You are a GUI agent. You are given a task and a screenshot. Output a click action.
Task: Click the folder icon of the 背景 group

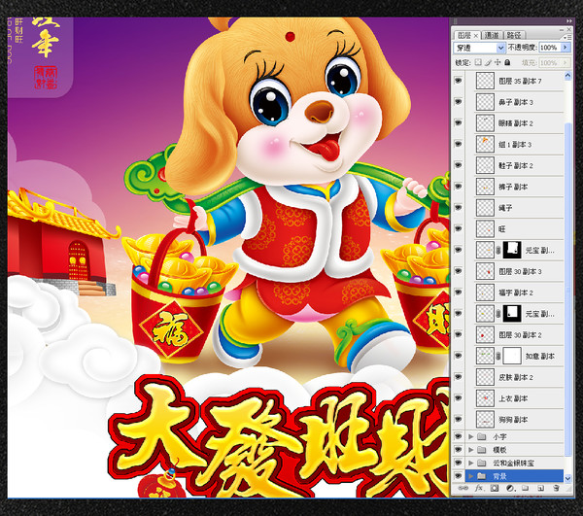[x=482, y=476]
